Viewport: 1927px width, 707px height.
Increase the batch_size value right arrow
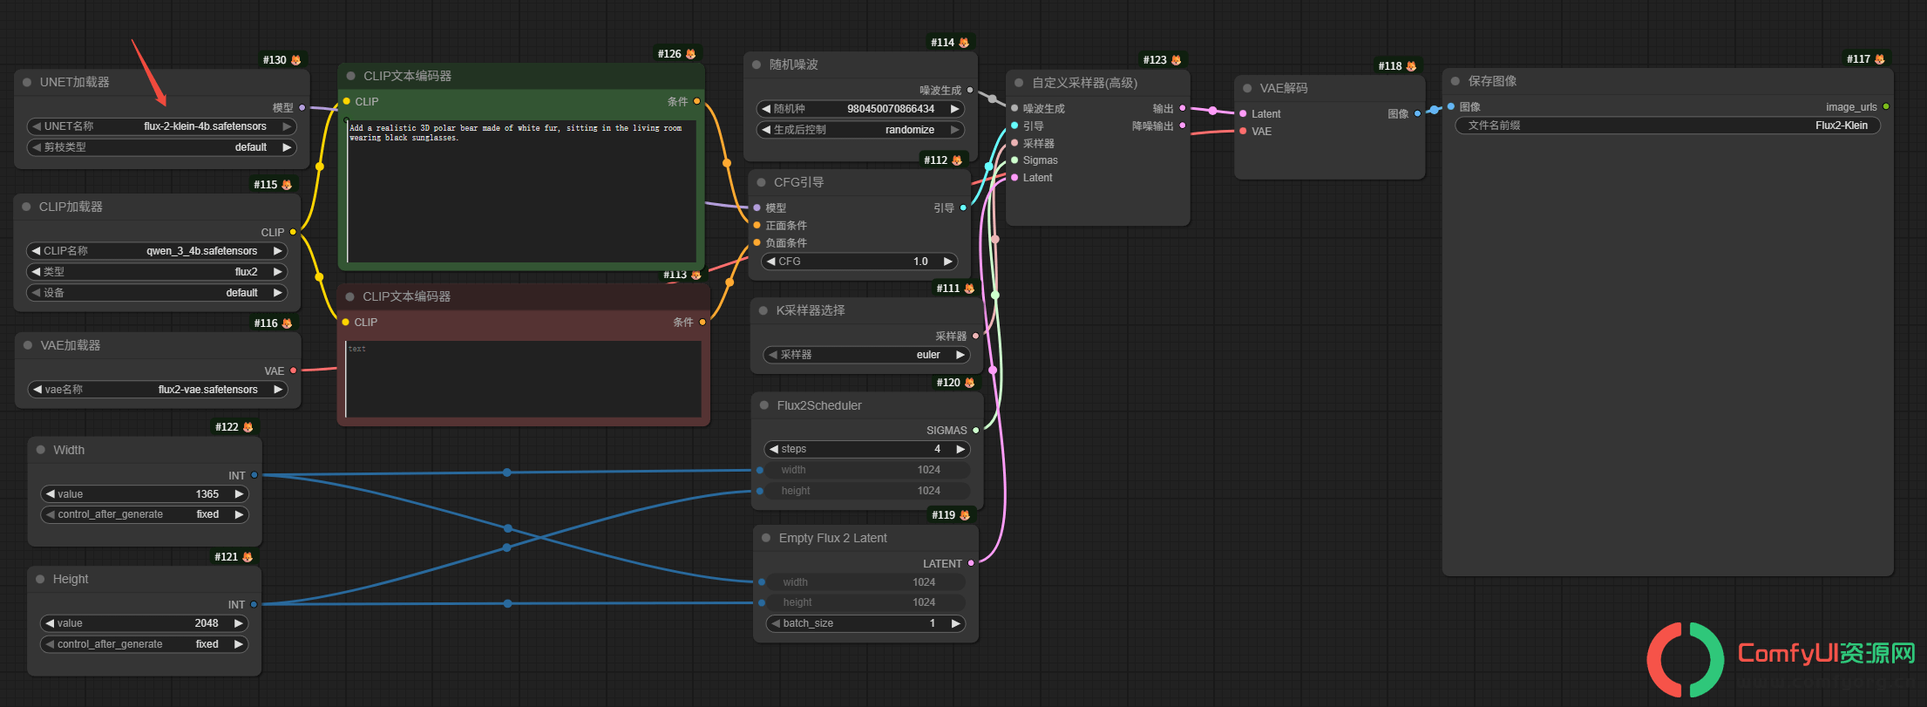click(x=956, y=623)
